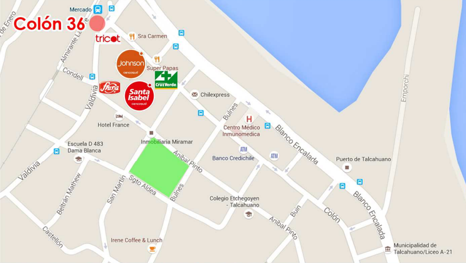Click the tricot store logo
Viewport: 466px width, 263px height.
(108, 39)
